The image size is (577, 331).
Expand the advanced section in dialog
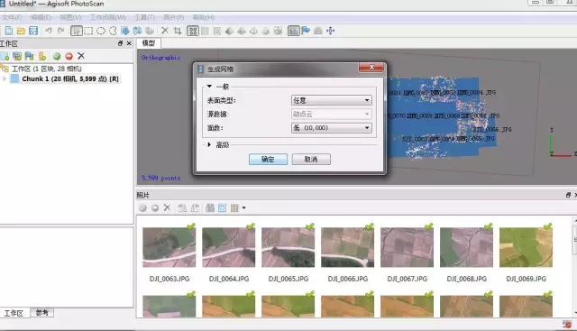point(209,144)
